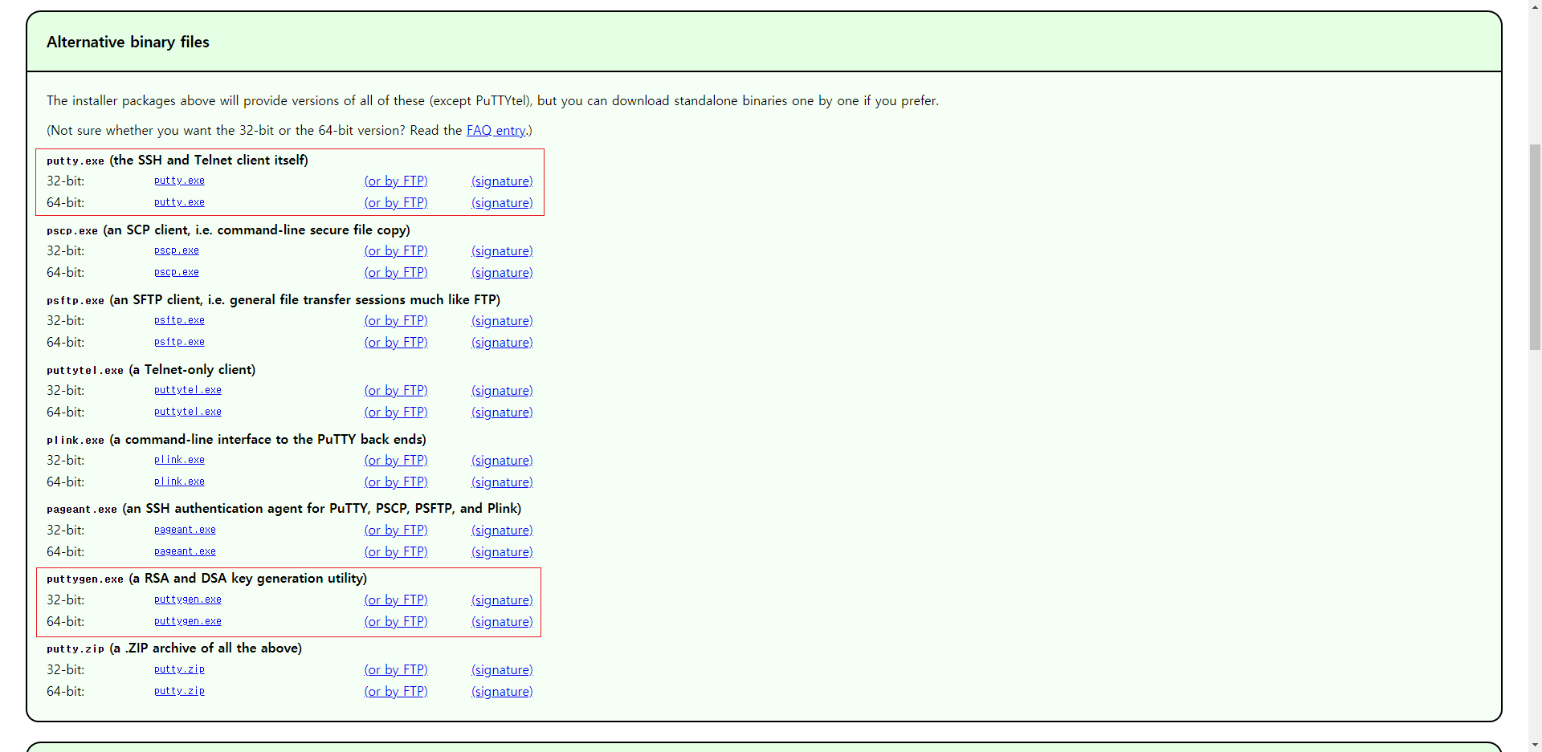Get 64-bit puttygen.exe by FTP
The height and width of the screenshot is (752, 1542).
coord(396,621)
